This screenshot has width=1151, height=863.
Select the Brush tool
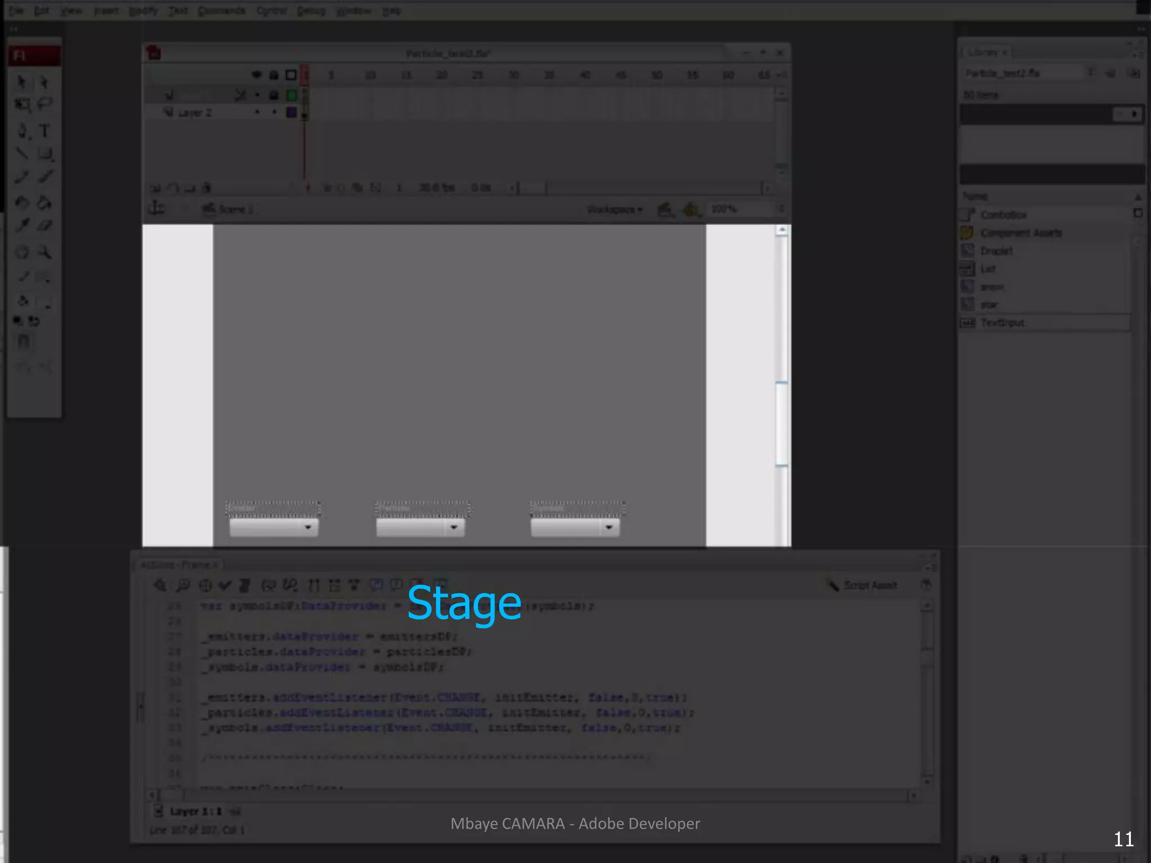pos(45,177)
